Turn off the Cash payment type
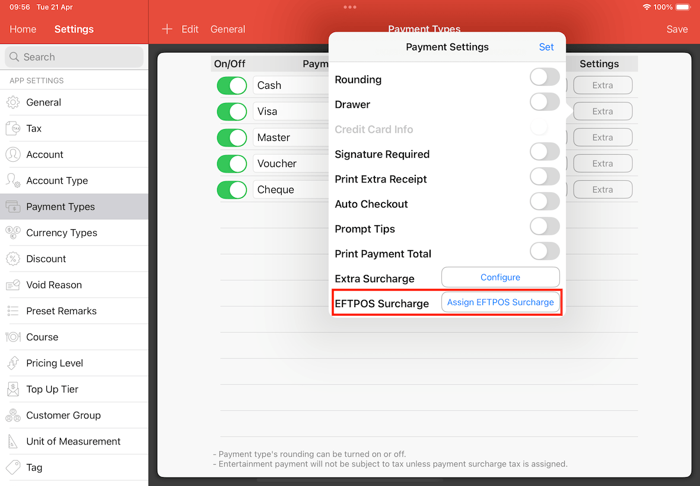 (232, 85)
